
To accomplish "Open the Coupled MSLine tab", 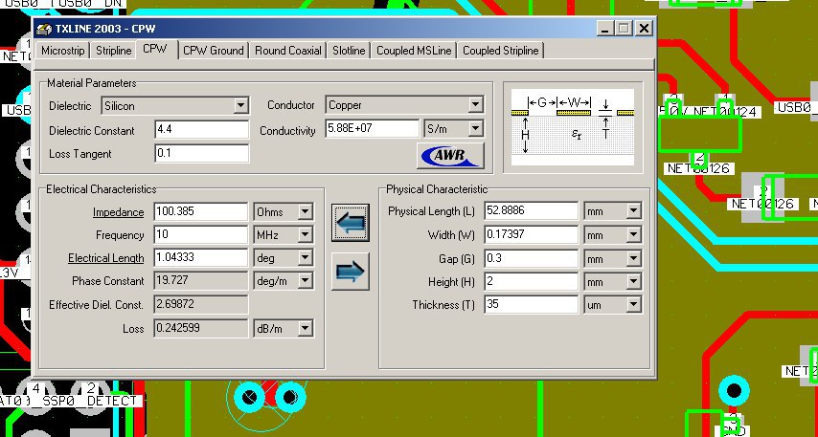I will pos(414,51).
